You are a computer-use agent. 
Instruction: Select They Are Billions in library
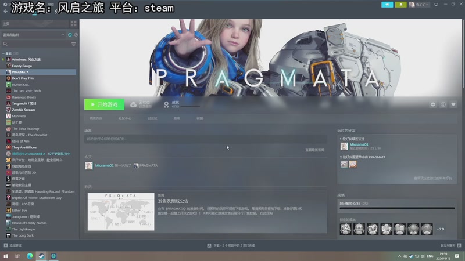click(24, 147)
